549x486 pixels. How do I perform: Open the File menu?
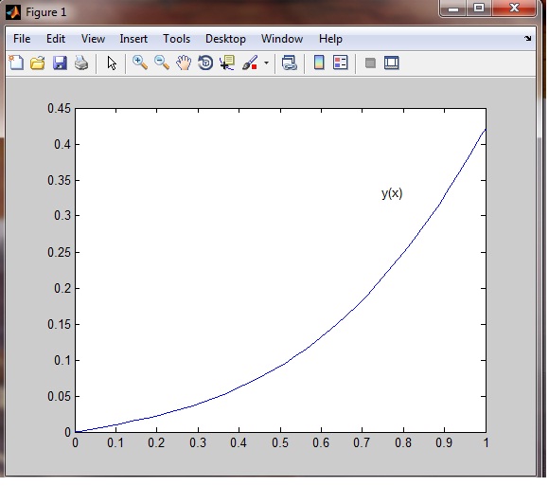pos(22,39)
